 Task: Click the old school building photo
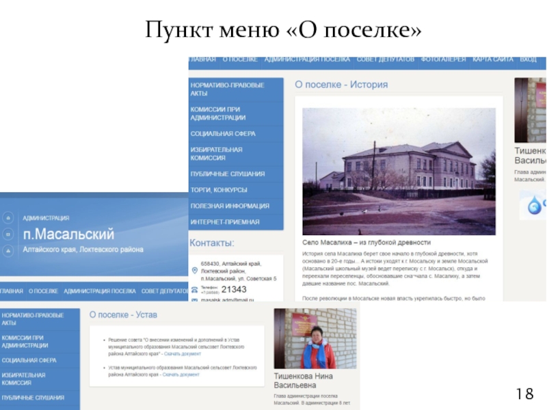pos(399,172)
